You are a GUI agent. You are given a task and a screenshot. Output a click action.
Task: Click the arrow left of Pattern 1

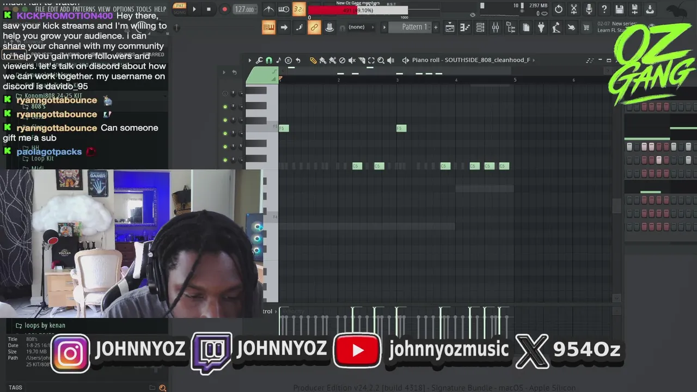(384, 27)
